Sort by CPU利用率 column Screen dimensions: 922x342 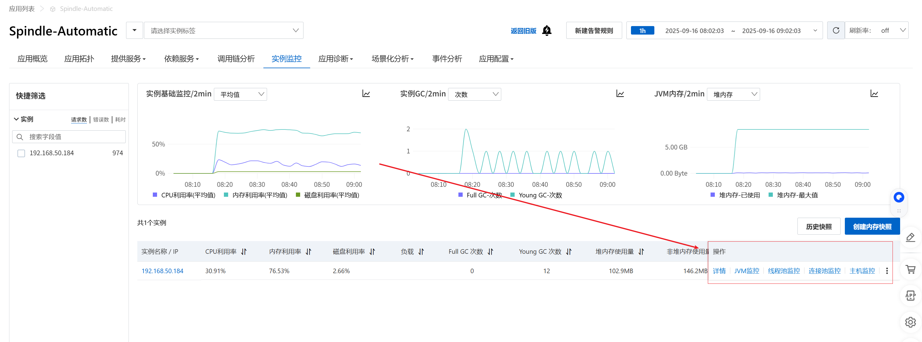click(244, 252)
